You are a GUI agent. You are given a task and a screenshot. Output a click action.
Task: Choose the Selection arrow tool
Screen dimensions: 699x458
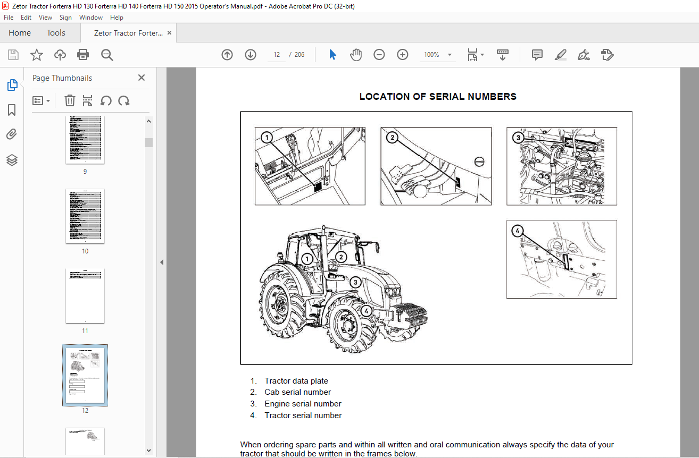[333, 55]
